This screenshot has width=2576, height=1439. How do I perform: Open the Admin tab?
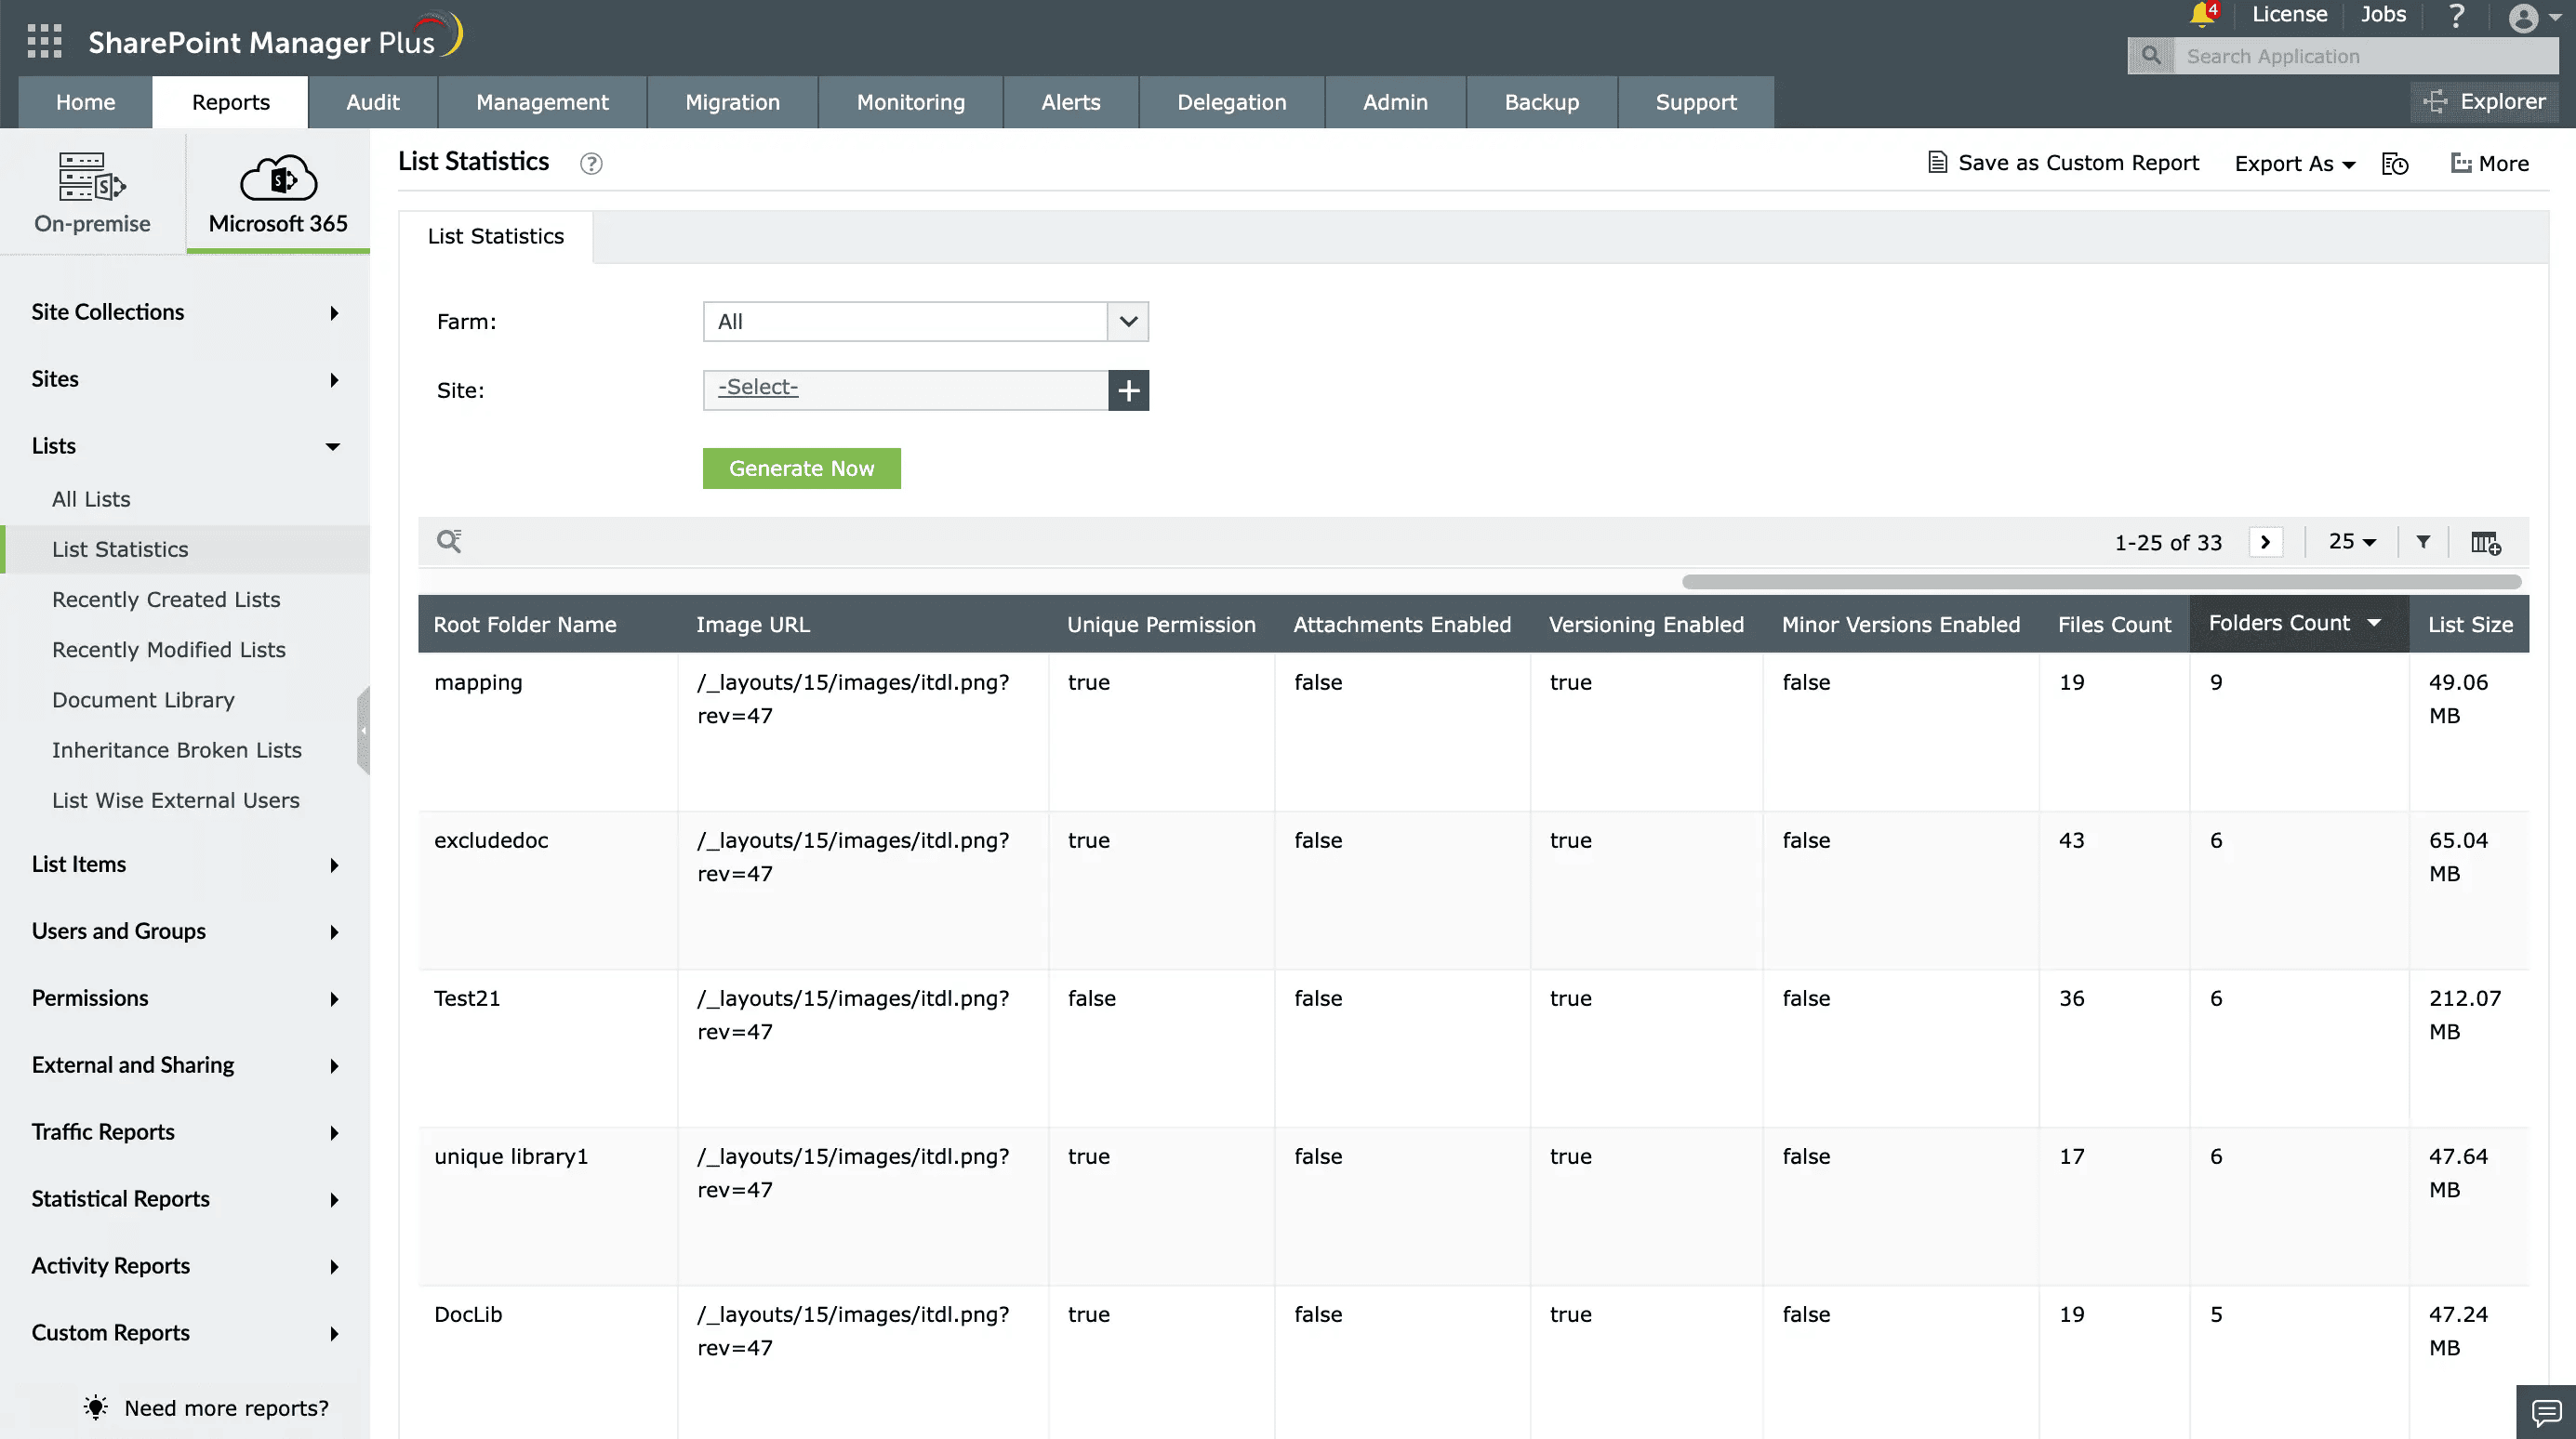[1395, 102]
